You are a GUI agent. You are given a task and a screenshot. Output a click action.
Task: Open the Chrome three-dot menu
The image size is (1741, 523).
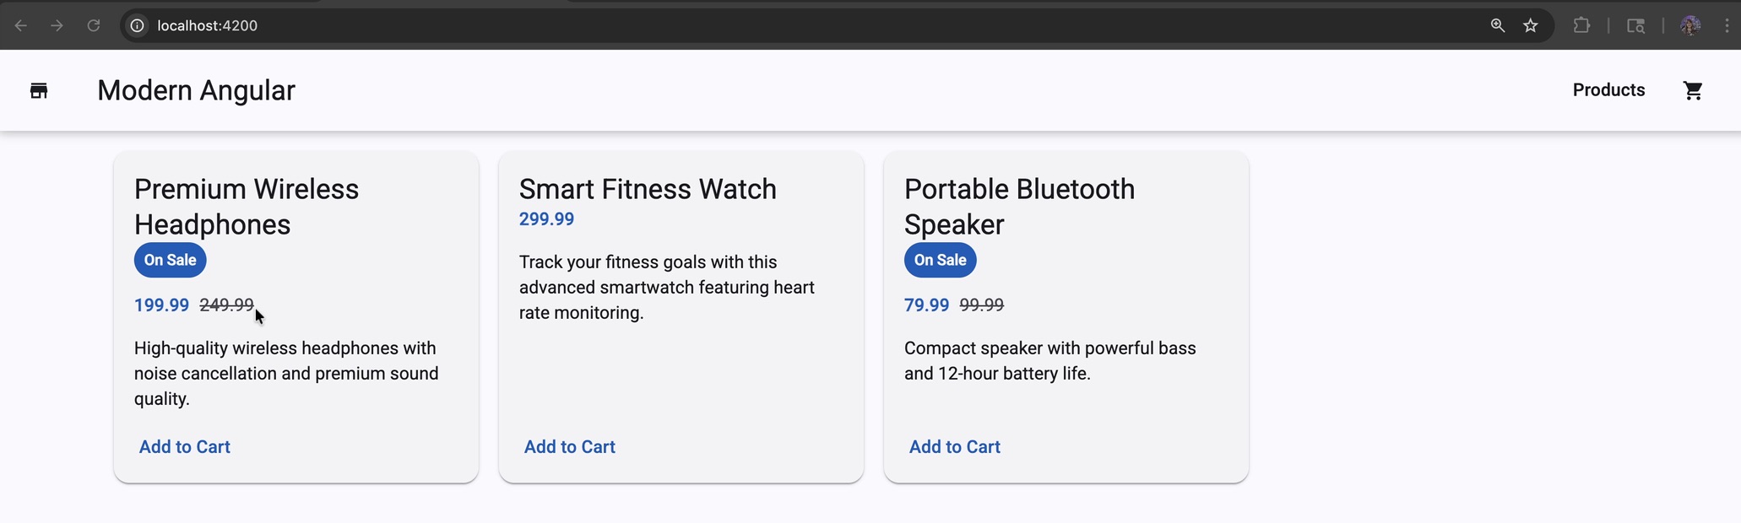click(x=1727, y=25)
